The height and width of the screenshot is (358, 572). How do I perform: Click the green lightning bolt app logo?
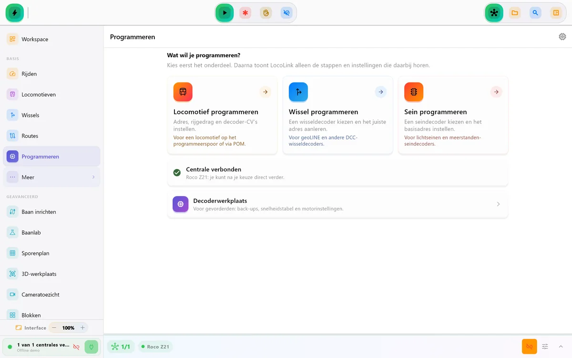coord(15,13)
